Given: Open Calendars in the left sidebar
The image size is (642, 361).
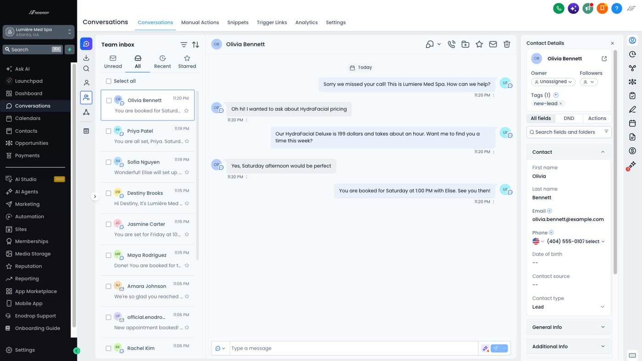Looking at the screenshot, I should point(28,118).
